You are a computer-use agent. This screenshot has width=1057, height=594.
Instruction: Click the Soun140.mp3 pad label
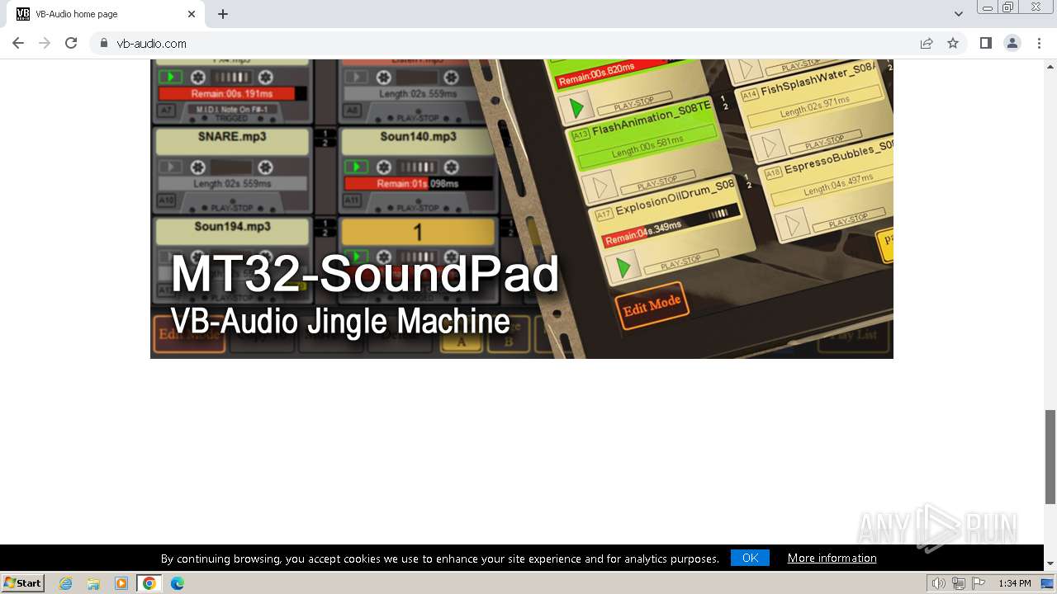(x=418, y=136)
